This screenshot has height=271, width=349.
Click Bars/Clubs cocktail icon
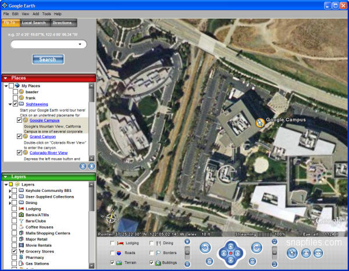(22, 221)
